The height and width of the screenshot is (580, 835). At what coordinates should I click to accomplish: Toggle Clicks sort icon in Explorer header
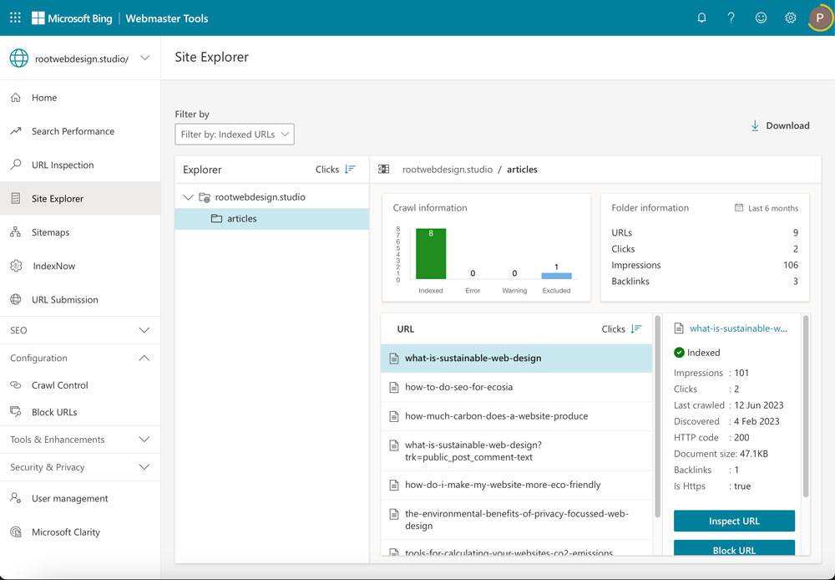(350, 169)
